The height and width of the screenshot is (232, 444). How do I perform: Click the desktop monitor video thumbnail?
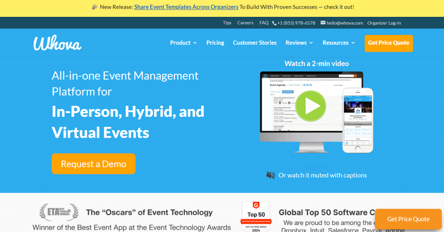(311, 112)
